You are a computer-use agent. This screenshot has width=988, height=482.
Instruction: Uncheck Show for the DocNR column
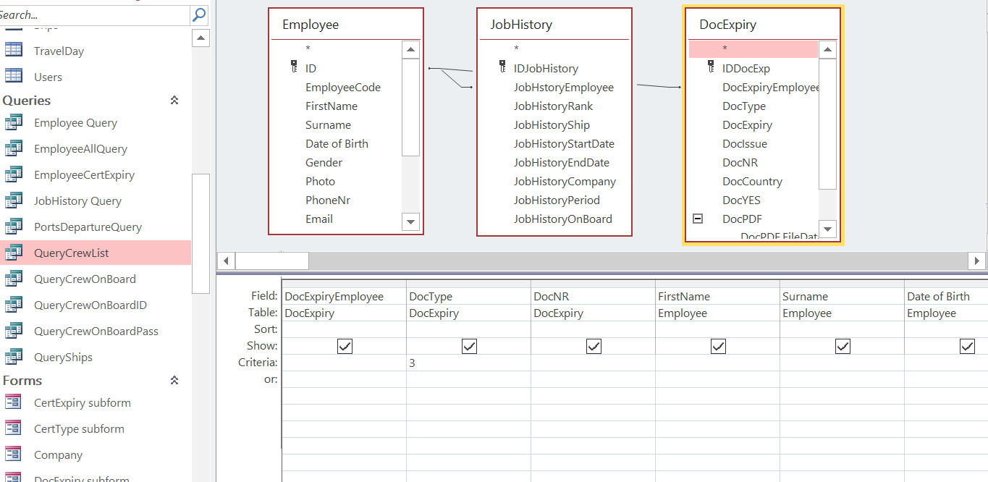pos(594,347)
